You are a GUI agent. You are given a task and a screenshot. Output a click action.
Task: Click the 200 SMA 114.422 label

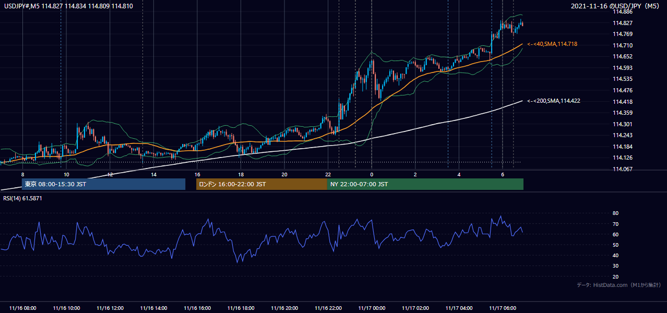pyautogui.click(x=554, y=101)
